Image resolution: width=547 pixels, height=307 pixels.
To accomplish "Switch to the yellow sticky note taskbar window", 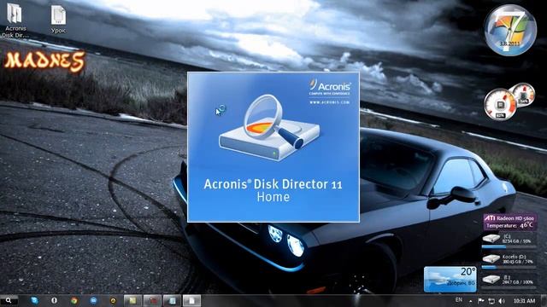I will point(132,300).
